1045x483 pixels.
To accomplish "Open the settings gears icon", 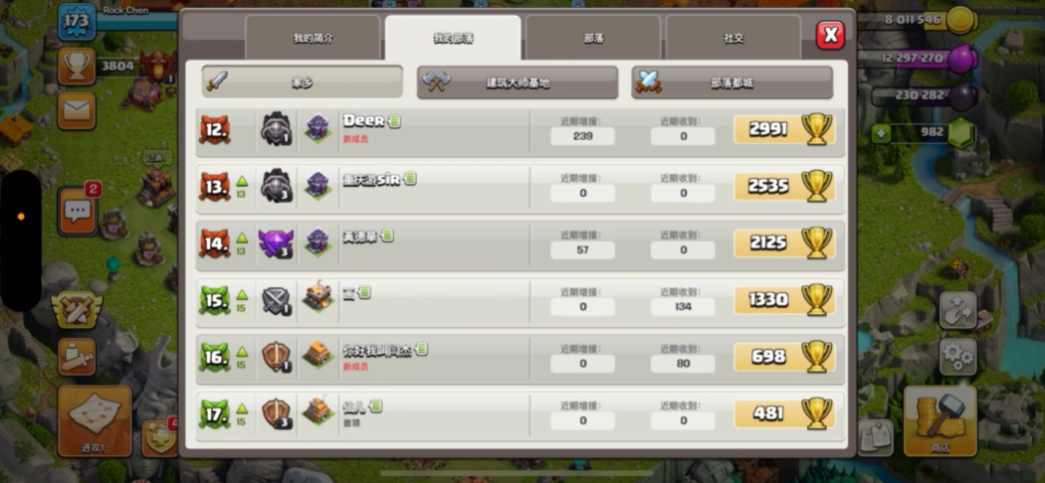I will [957, 357].
